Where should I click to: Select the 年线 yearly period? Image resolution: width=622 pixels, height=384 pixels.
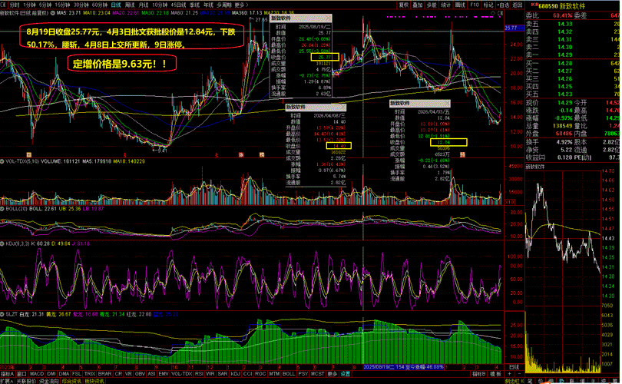(x=208, y=5)
